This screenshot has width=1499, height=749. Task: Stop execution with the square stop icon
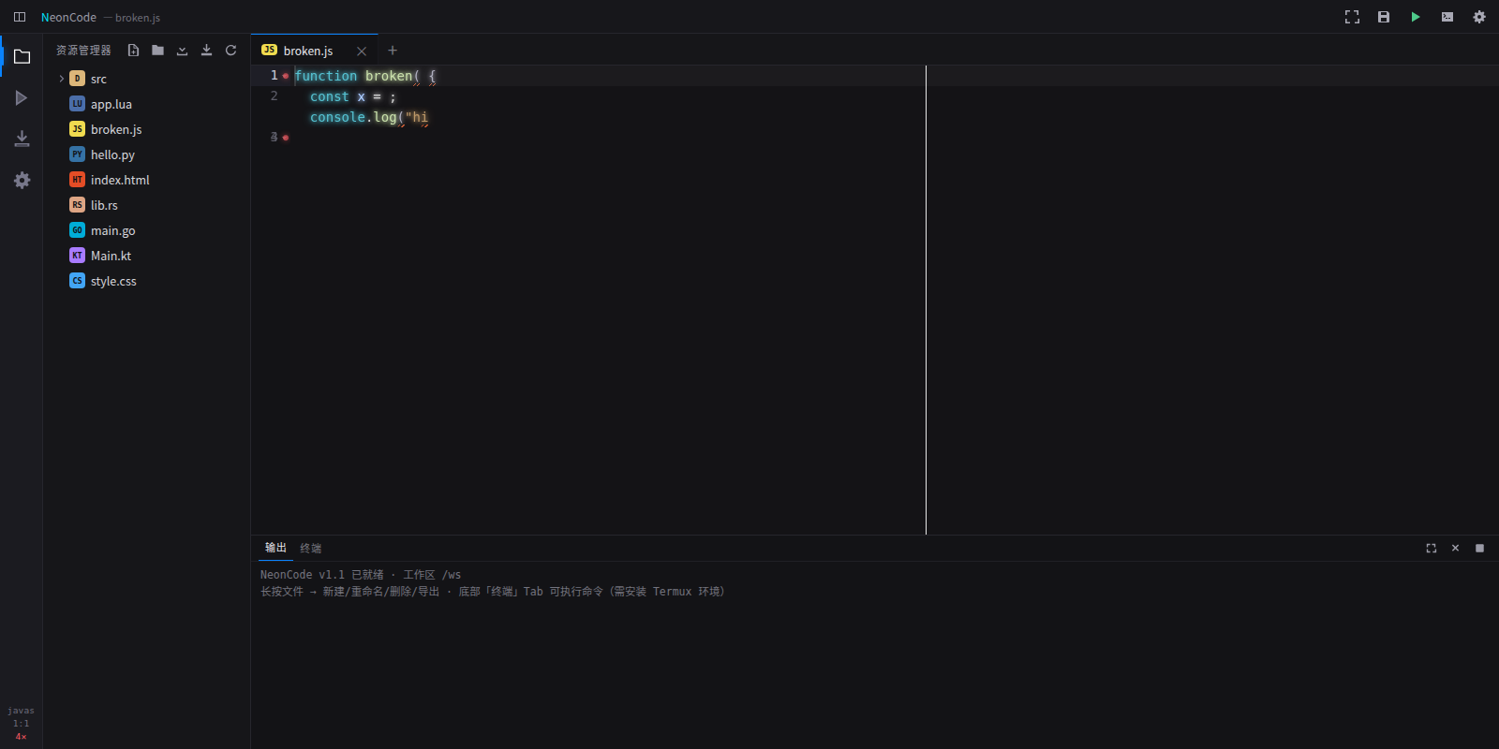(x=1479, y=549)
